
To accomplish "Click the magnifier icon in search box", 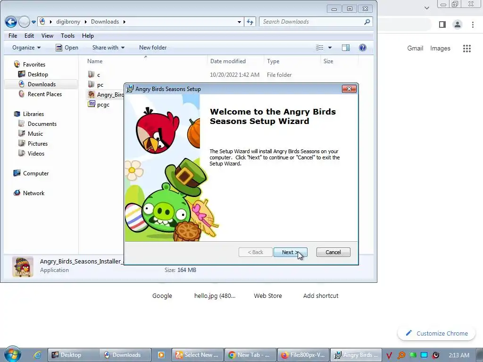I will coord(367,22).
